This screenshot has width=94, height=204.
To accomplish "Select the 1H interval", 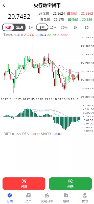I will [76, 27].
